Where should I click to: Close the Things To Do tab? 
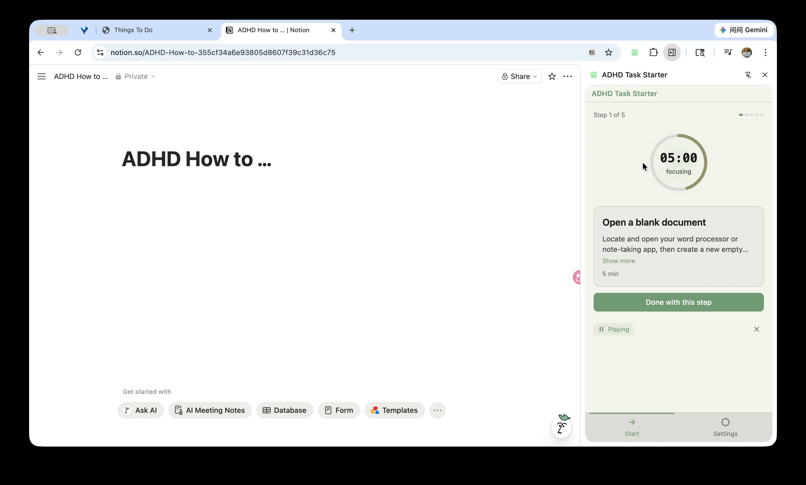coord(210,30)
